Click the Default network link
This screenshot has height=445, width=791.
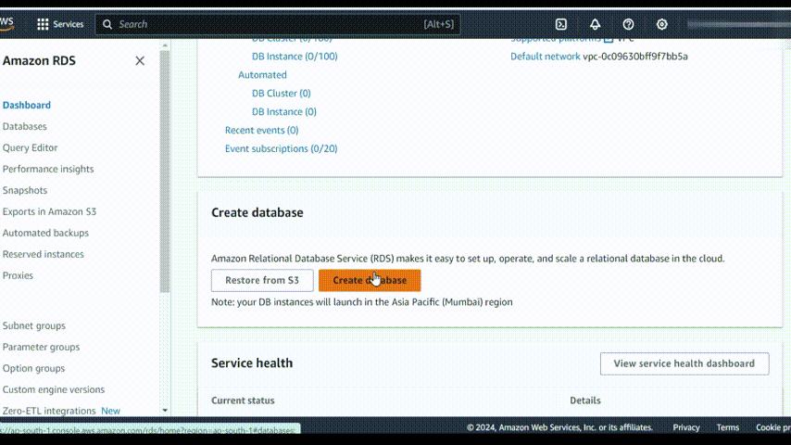coord(545,56)
